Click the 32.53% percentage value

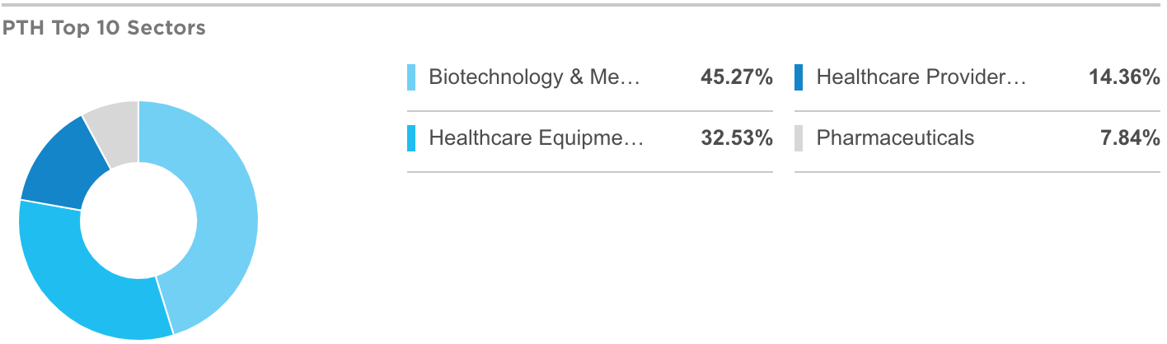(737, 138)
